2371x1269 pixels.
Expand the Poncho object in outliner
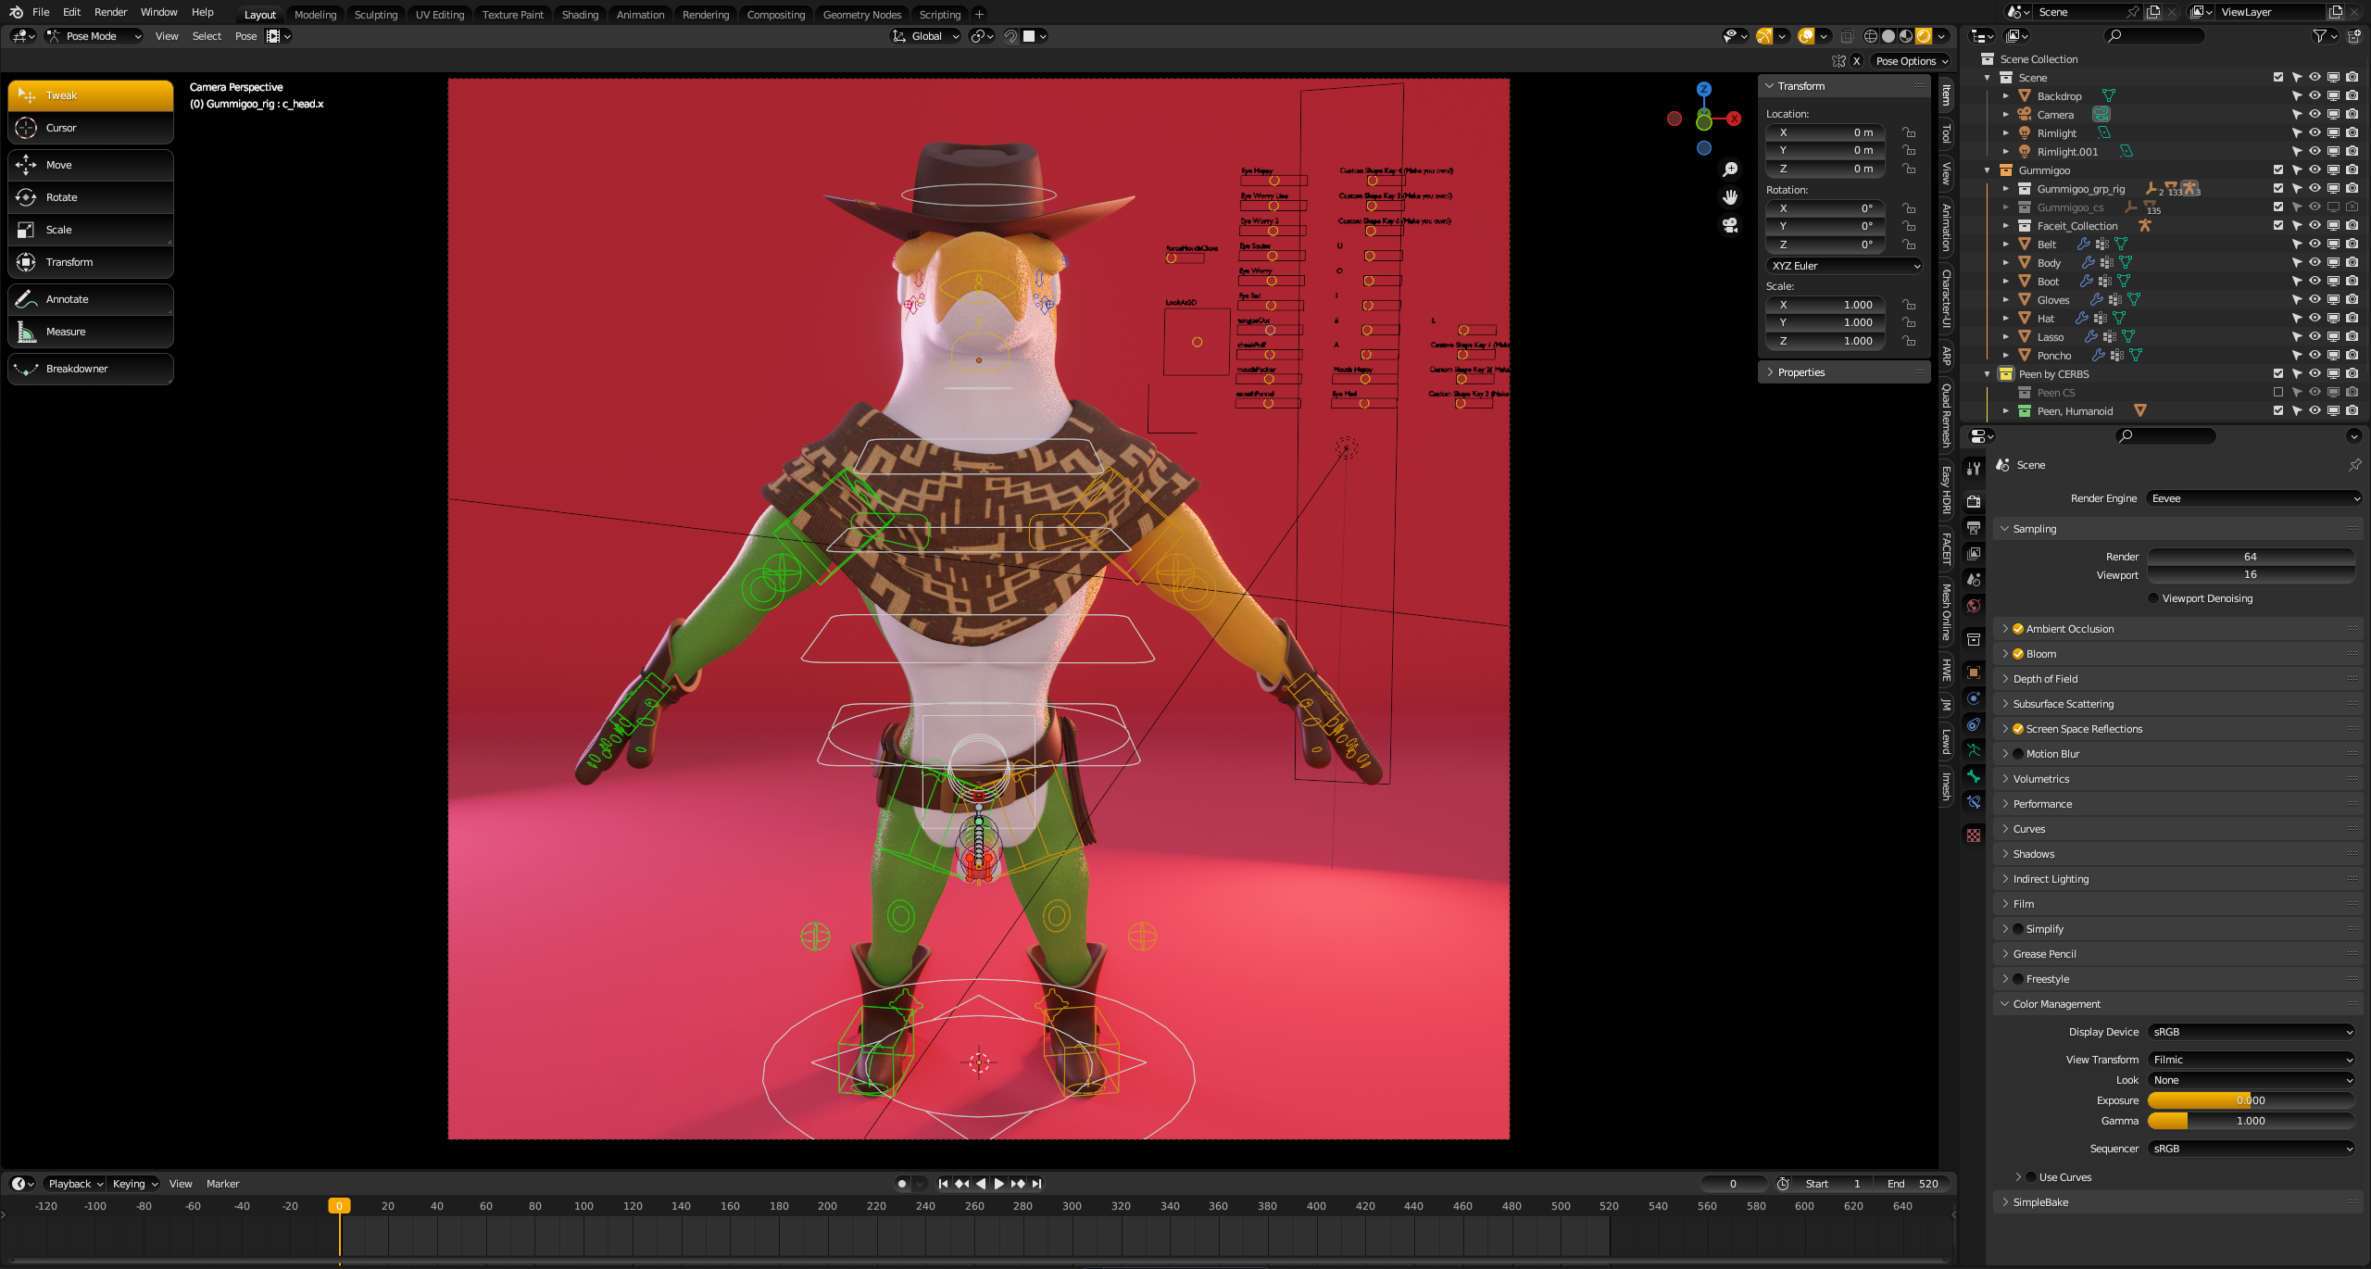point(2006,356)
